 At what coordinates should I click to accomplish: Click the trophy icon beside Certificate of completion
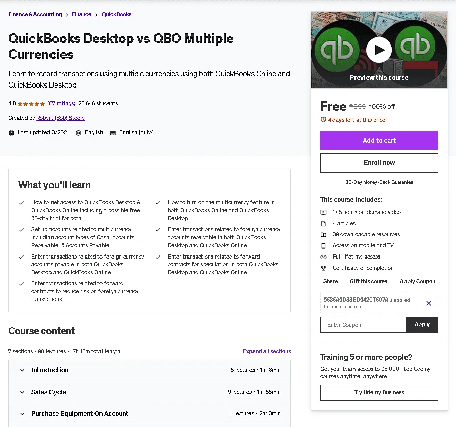[x=323, y=268]
